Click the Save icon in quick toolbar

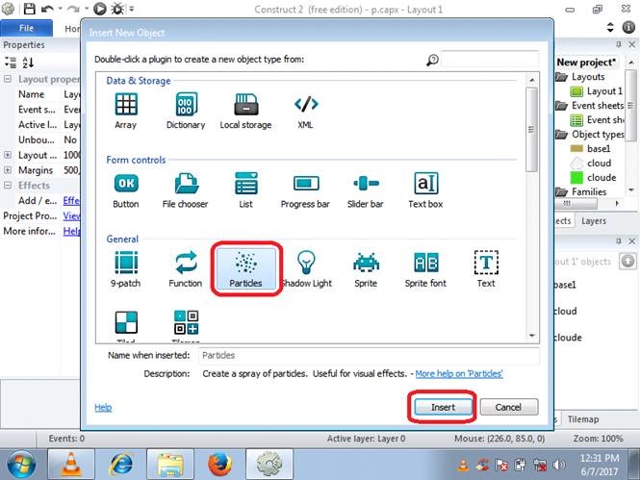tap(29, 9)
